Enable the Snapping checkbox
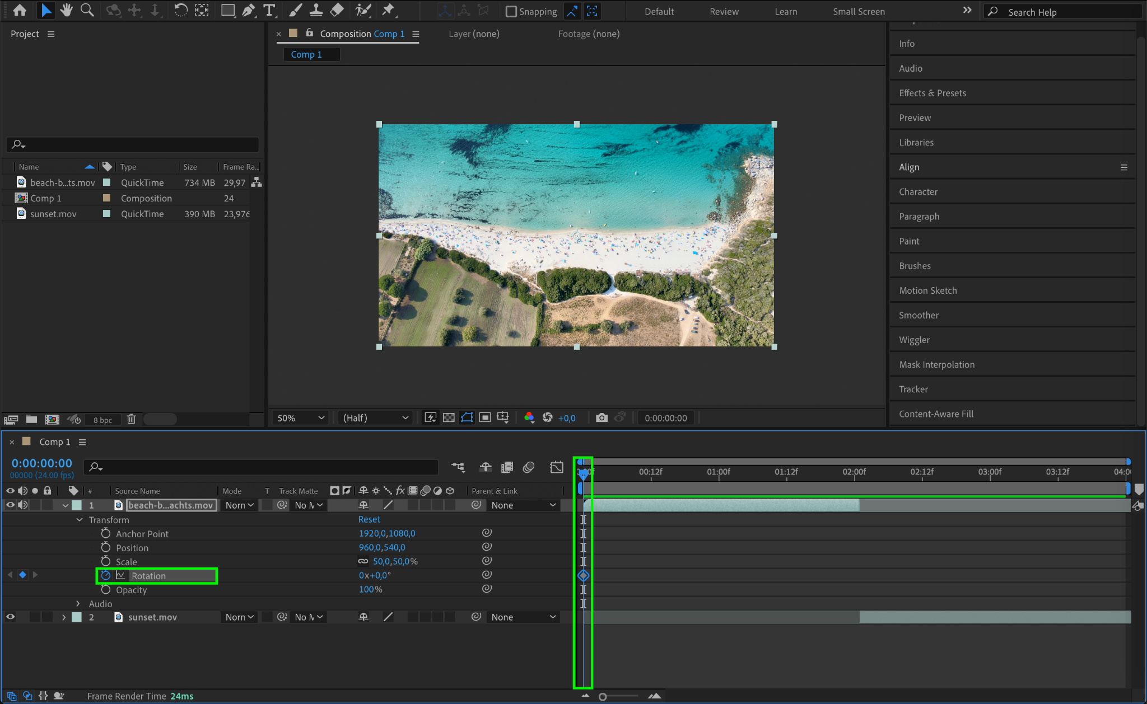Screen dimensions: 1147x704 tap(511, 11)
